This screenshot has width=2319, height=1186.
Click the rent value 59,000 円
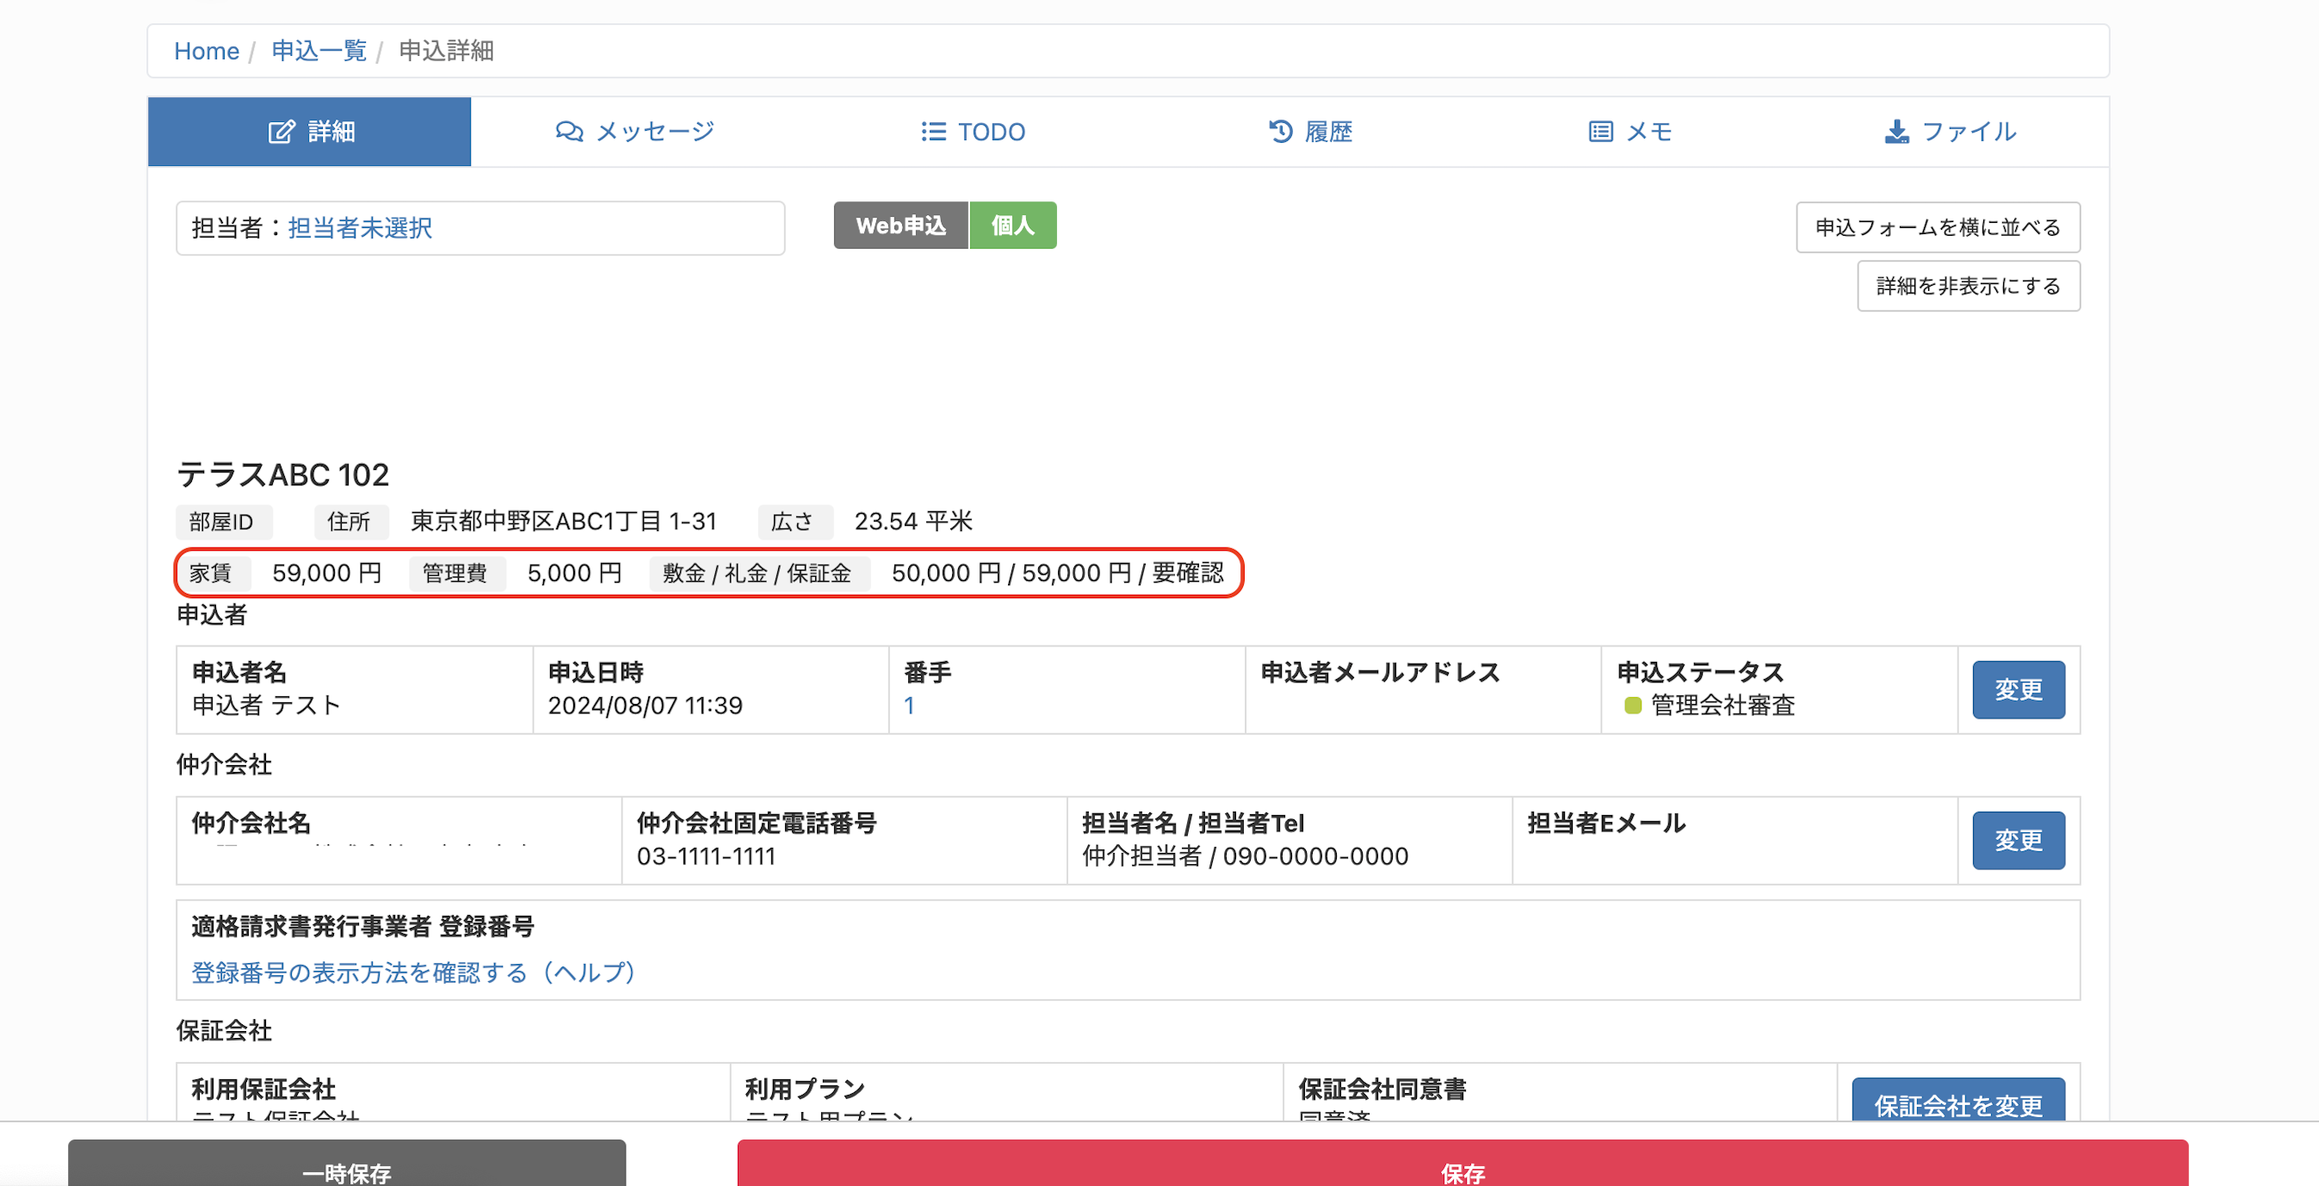pos(327,573)
